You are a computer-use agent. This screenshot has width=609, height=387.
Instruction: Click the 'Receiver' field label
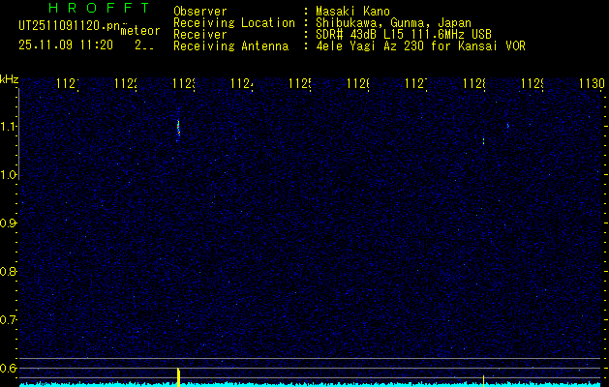(200, 35)
